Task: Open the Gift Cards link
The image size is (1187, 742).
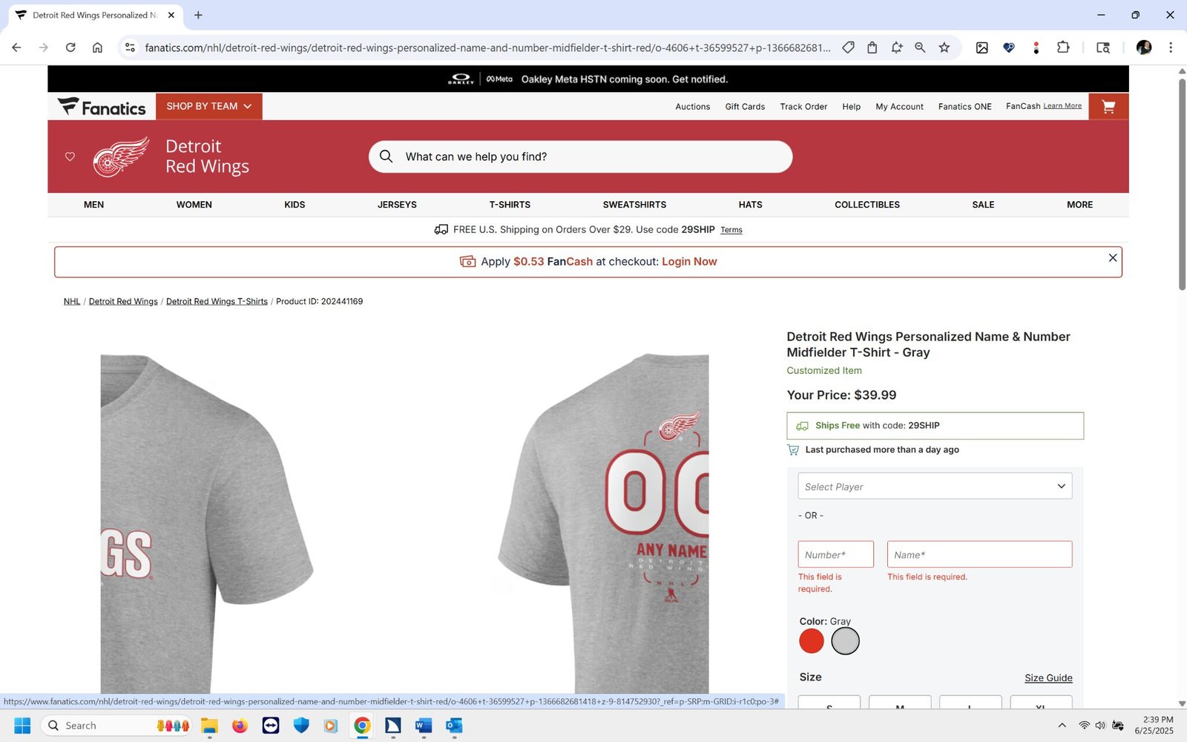Action: (745, 107)
